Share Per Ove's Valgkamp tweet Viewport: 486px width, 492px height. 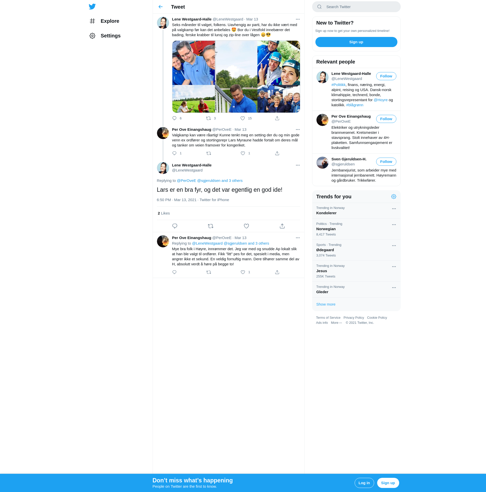(277, 153)
